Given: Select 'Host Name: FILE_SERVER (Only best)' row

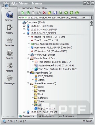Looking at the screenshot, I should click(53, 47).
